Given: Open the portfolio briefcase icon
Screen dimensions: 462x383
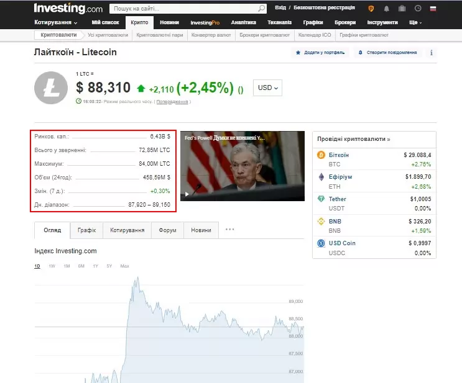Looking at the screenshot, I should click(x=402, y=8).
